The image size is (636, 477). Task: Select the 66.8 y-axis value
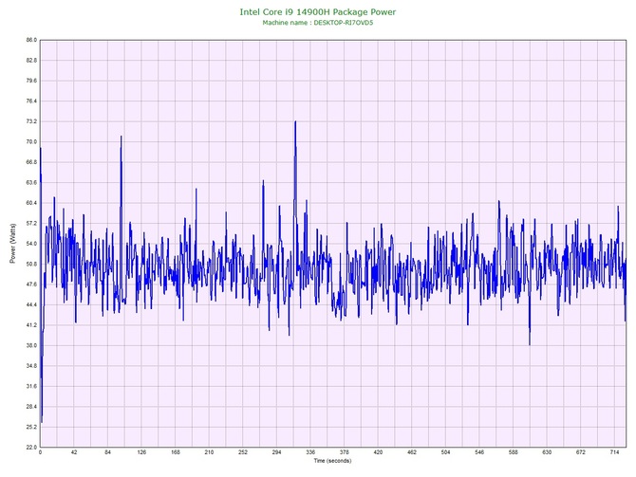coord(31,162)
